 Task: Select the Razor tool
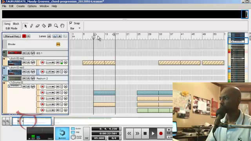click(x=44, y=26)
